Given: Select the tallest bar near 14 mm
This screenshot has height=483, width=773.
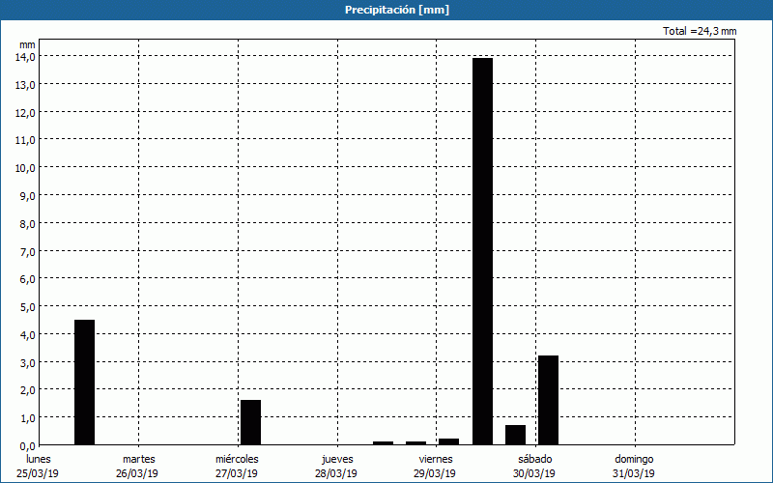Looking at the screenshot, I should [482, 251].
